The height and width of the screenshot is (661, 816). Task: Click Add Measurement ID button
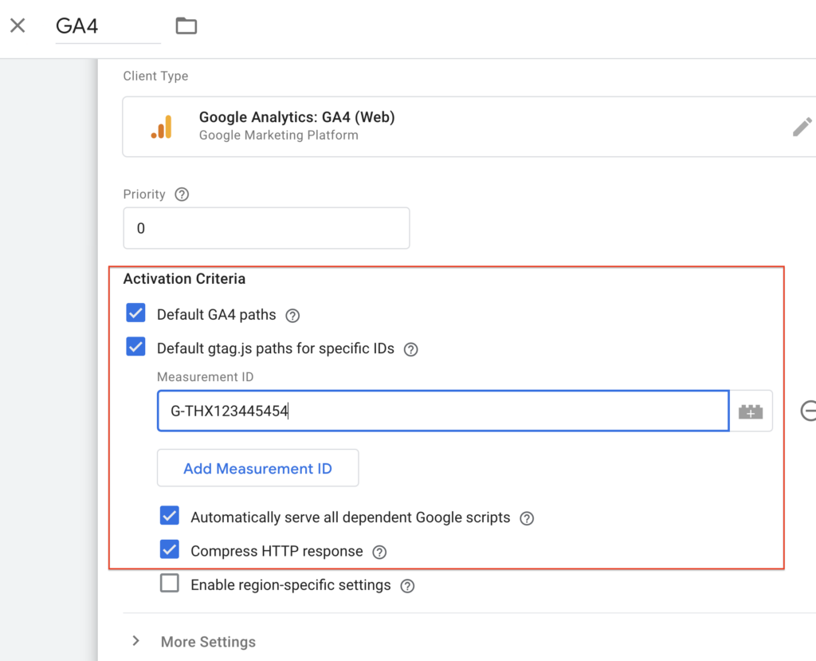coord(257,468)
